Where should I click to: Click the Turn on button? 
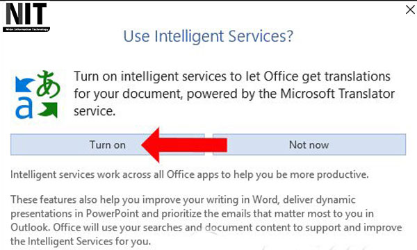click(108, 144)
